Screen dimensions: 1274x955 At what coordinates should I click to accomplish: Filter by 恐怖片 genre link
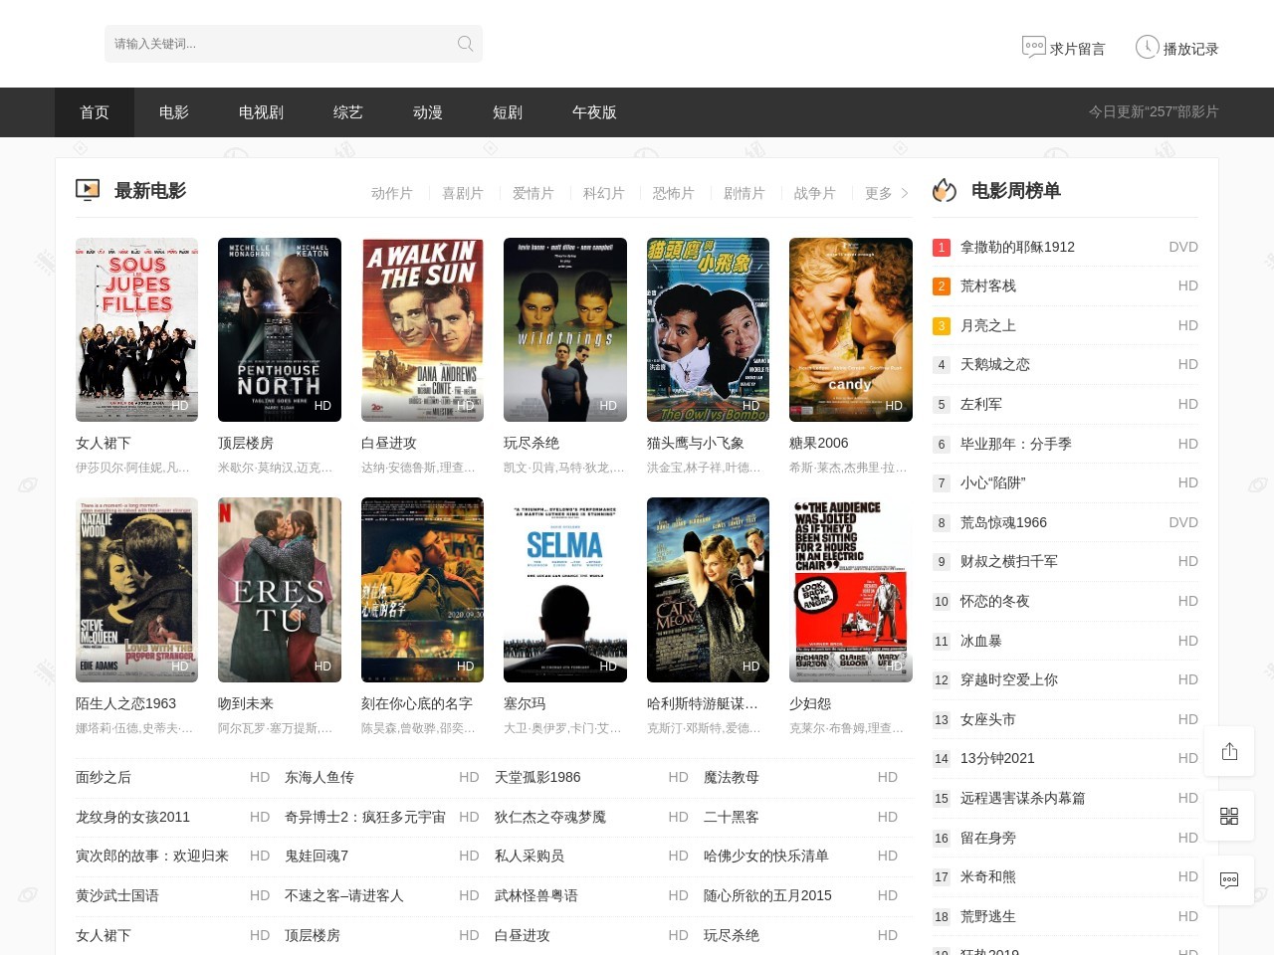click(673, 193)
